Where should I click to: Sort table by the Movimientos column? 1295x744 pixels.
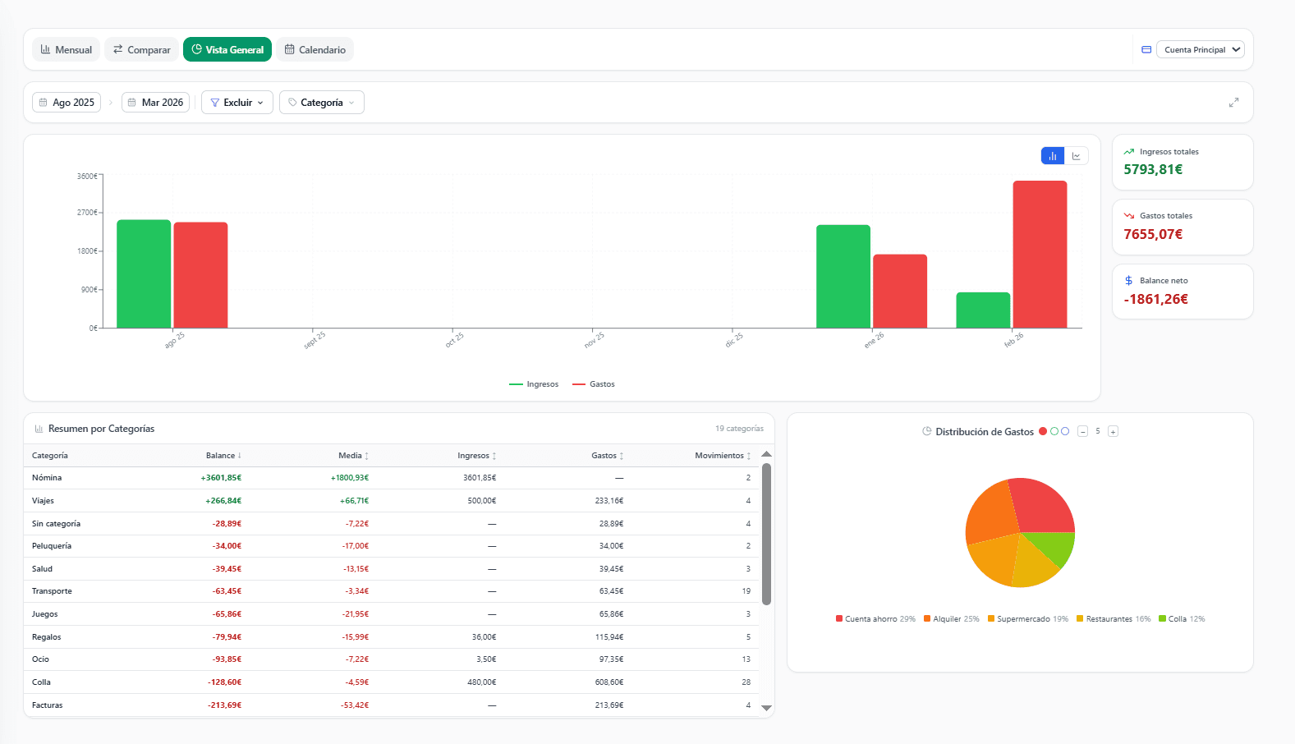coord(723,456)
